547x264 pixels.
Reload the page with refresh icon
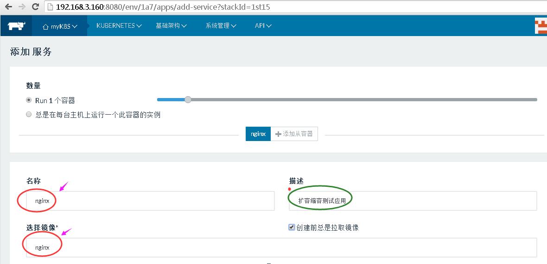coord(35,6)
